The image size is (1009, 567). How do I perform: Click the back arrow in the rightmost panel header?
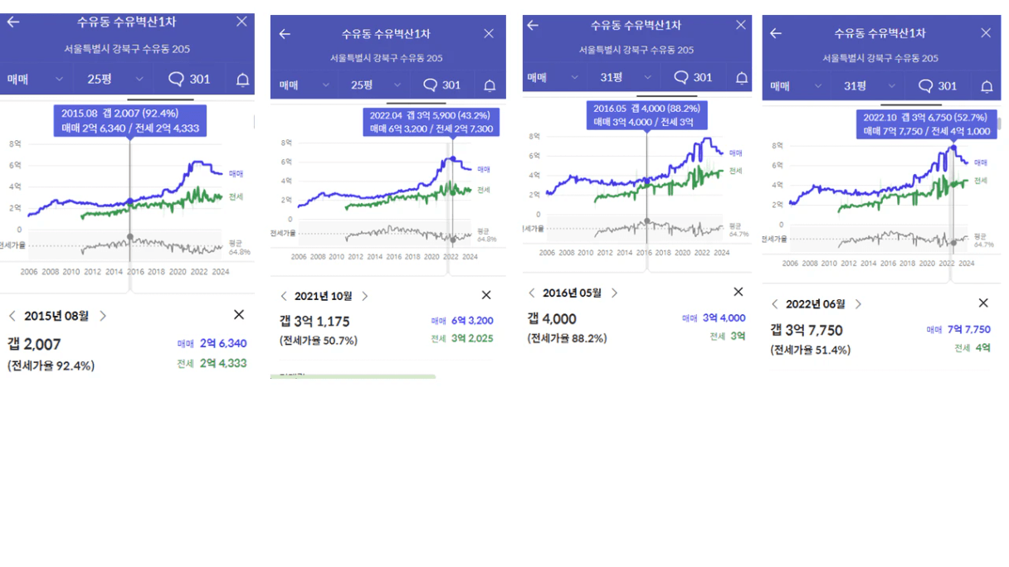[x=776, y=33]
